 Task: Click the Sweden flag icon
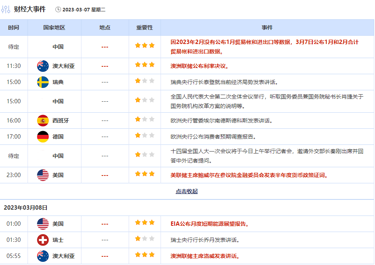pos(43,82)
